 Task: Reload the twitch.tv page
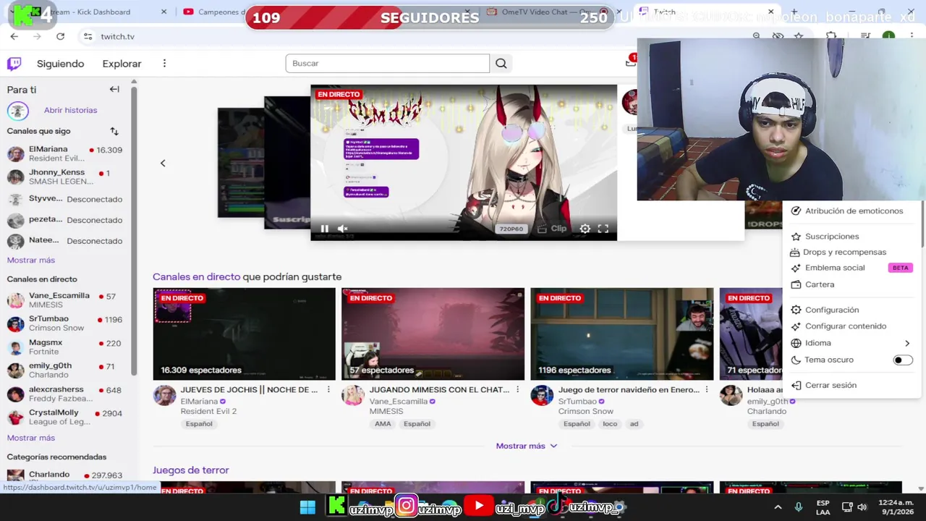(60, 36)
